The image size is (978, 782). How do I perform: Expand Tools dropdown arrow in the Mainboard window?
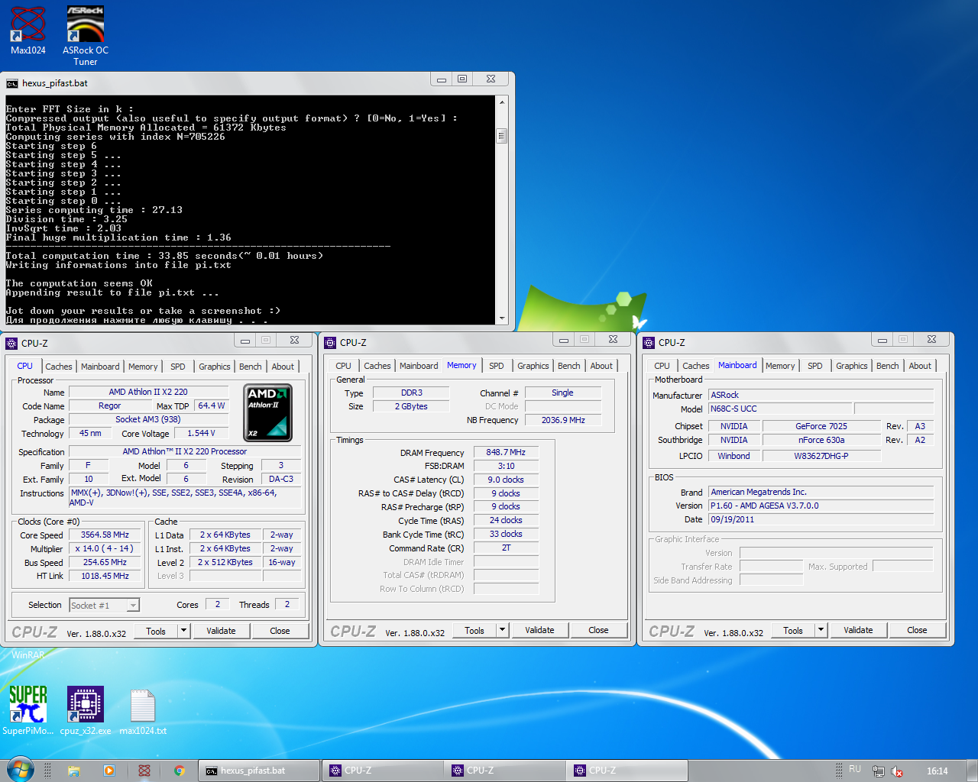(x=821, y=630)
